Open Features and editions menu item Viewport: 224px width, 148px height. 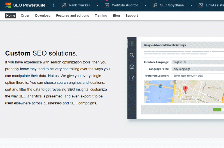pos(73,16)
